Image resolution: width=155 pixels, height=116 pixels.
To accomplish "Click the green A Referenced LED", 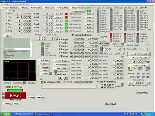I will 67,24.
